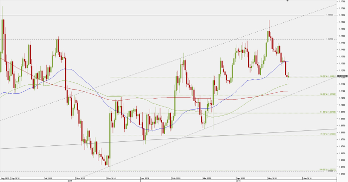Click the red moving average line at its right end
The width and height of the screenshot is (348, 182).
[288, 91]
